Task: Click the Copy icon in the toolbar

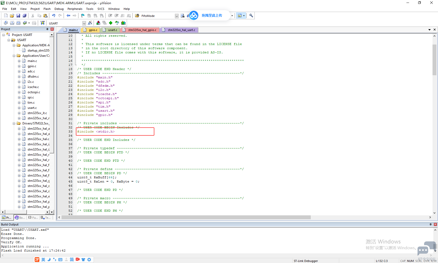Action: pos(39,16)
